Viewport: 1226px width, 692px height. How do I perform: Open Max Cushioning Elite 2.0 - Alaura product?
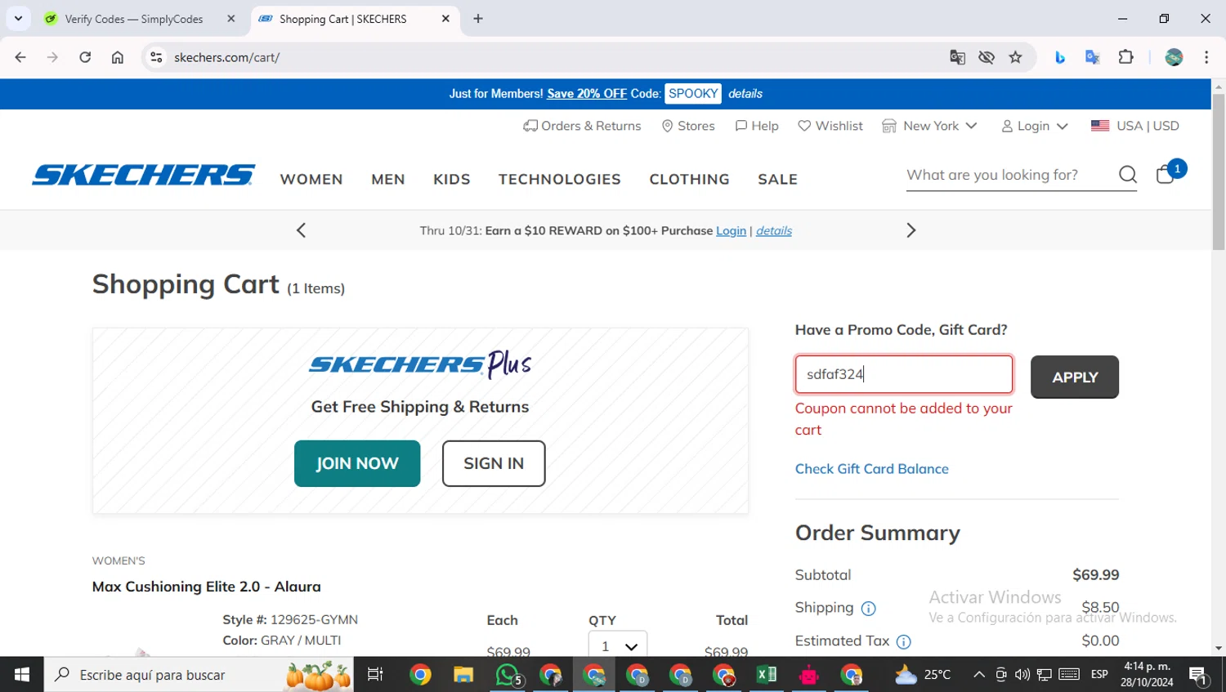click(207, 587)
